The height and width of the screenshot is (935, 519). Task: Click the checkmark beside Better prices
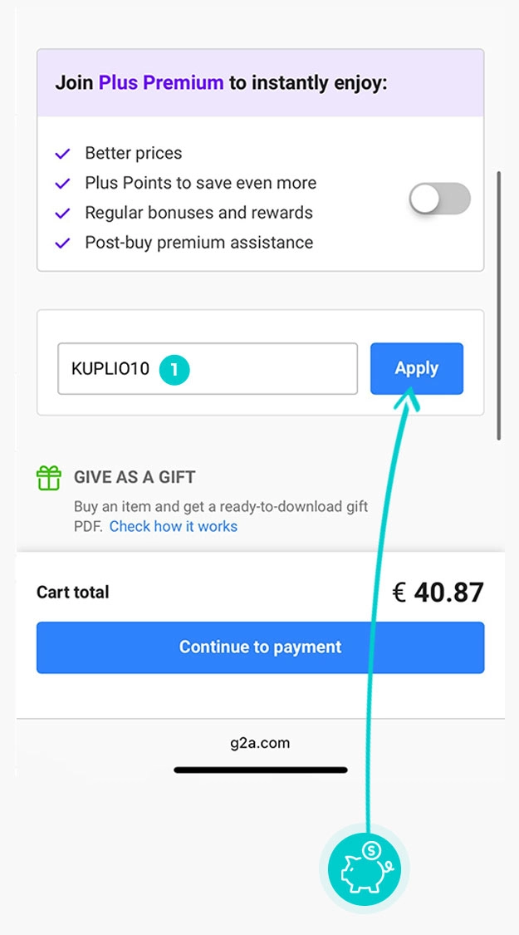pyautogui.click(x=62, y=154)
